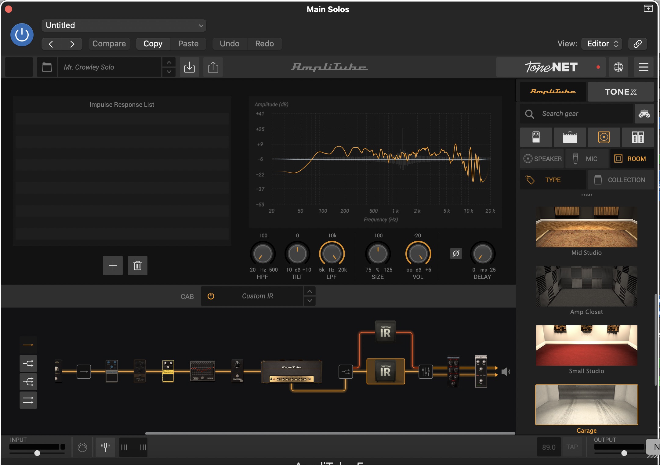660x465 pixels.
Task: Open the View Editor dropdown
Action: (x=602, y=44)
